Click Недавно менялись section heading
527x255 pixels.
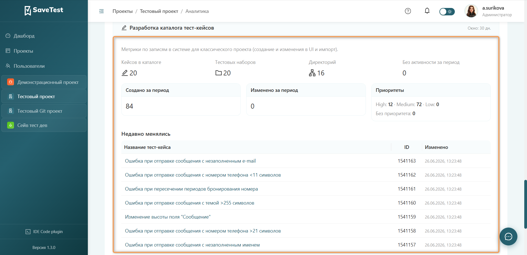tap(146, 134)
